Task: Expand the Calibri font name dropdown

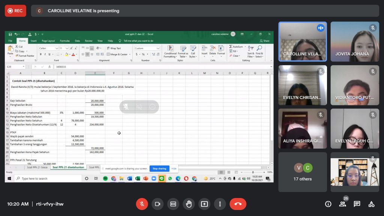Action: point(57,48)
